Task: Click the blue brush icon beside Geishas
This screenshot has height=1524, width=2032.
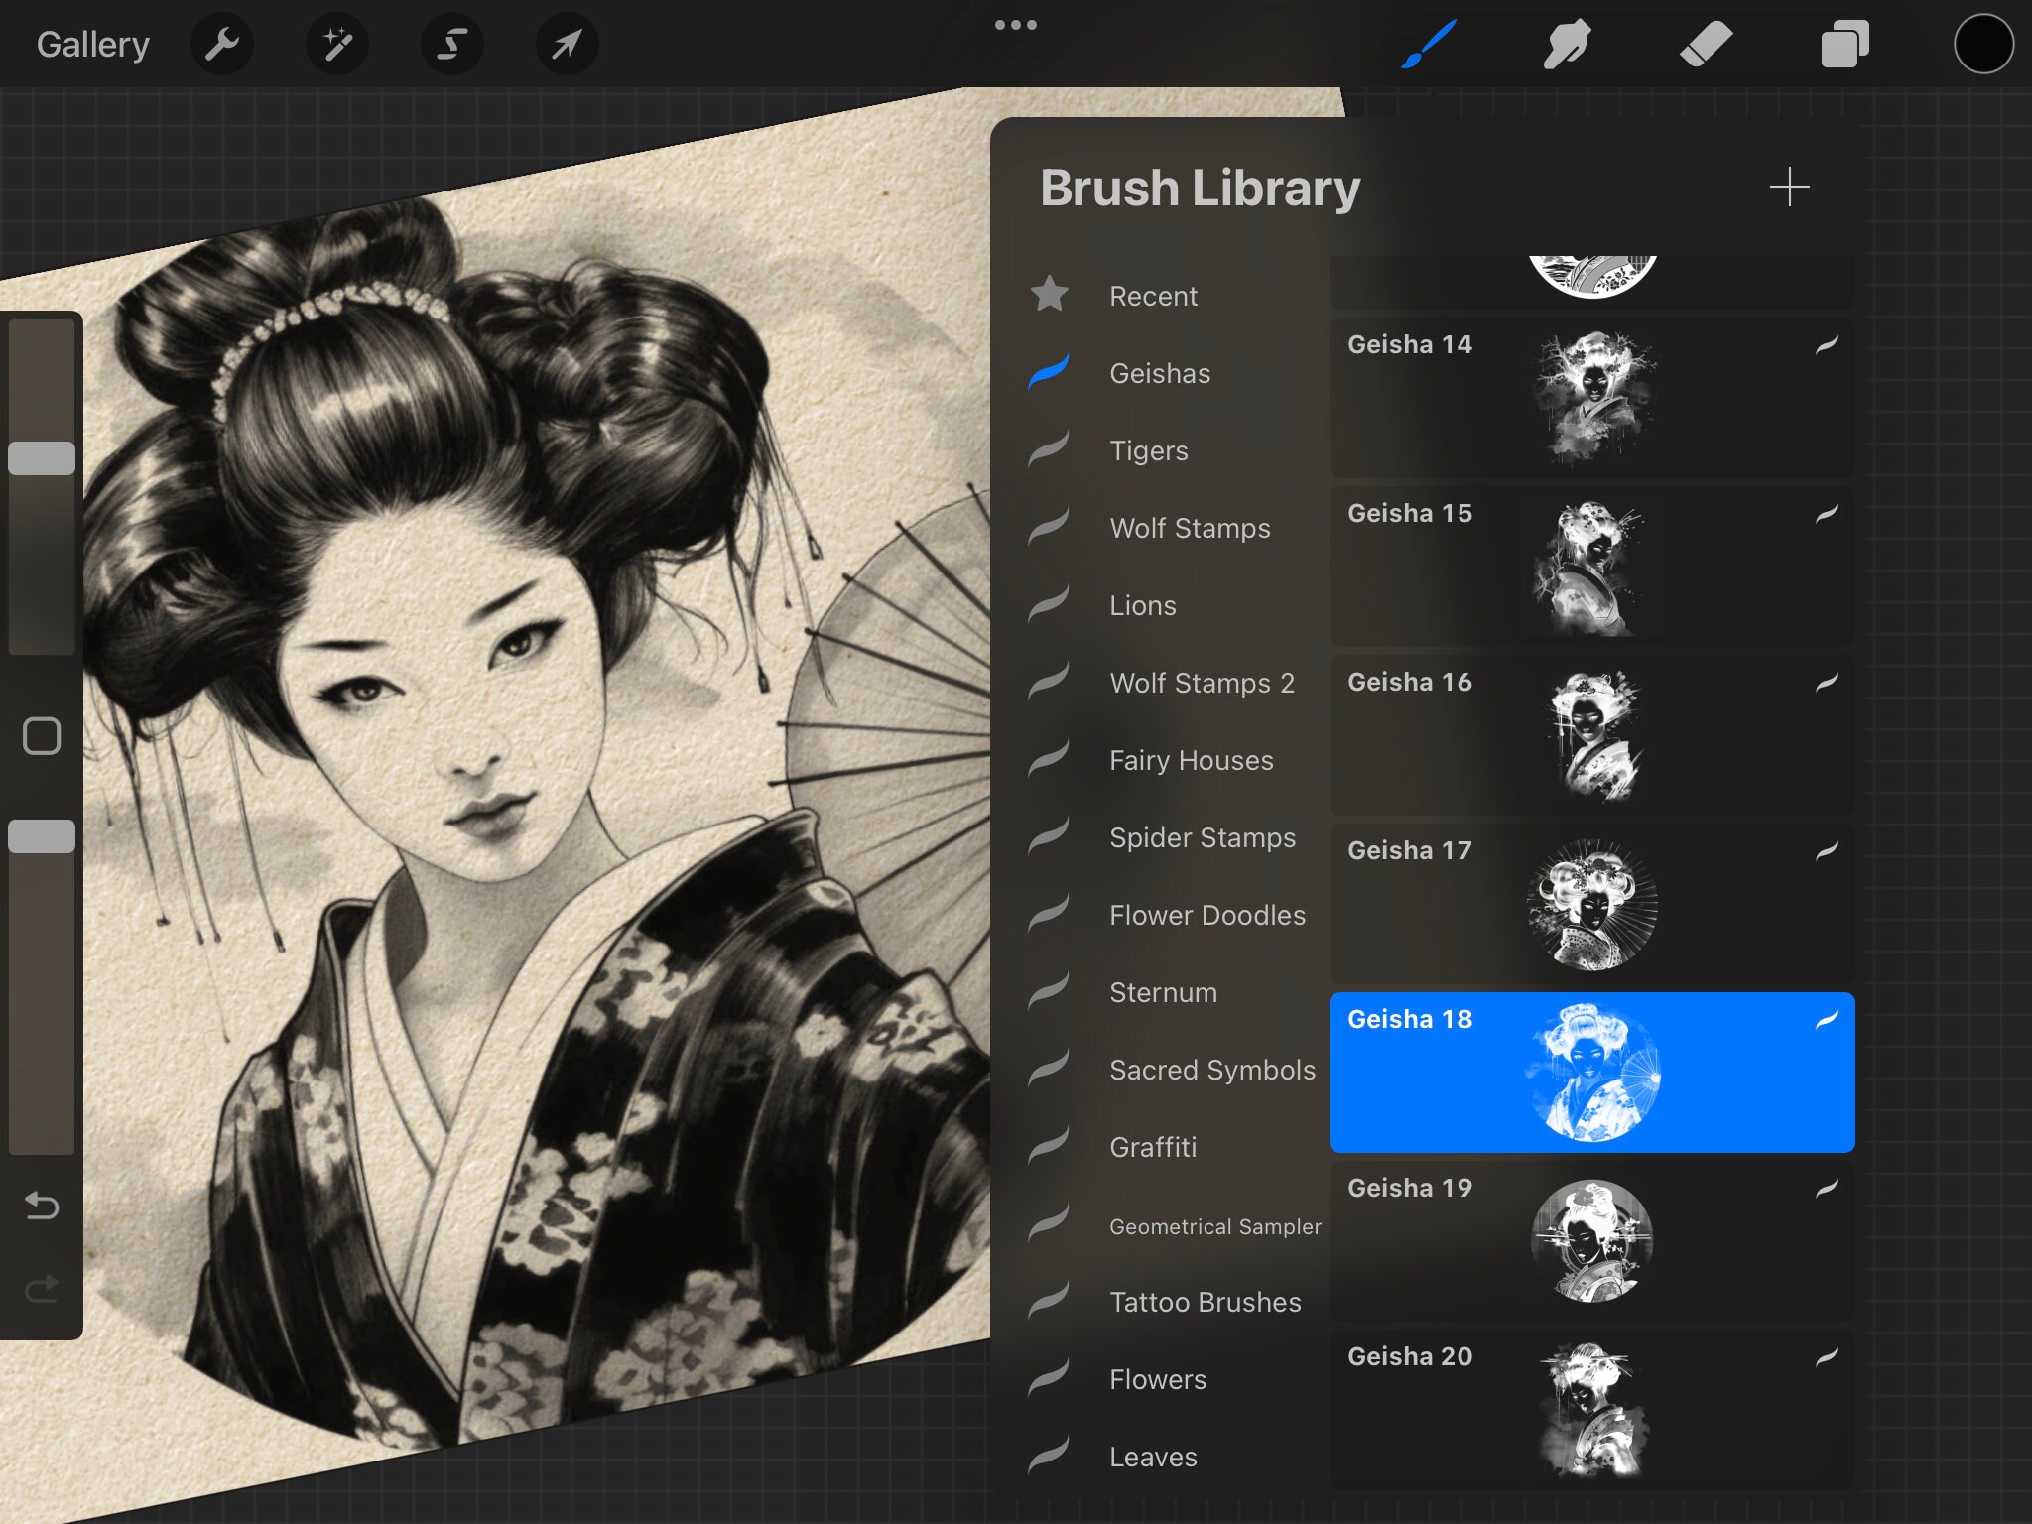Action: click(1049, 371)
